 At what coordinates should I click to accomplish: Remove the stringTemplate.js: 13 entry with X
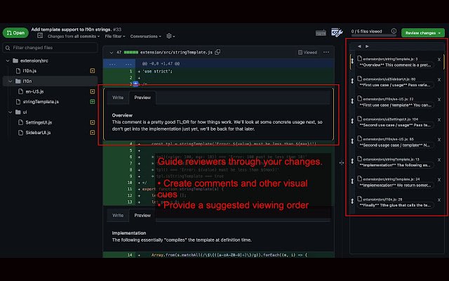click(x=439, y=159)
